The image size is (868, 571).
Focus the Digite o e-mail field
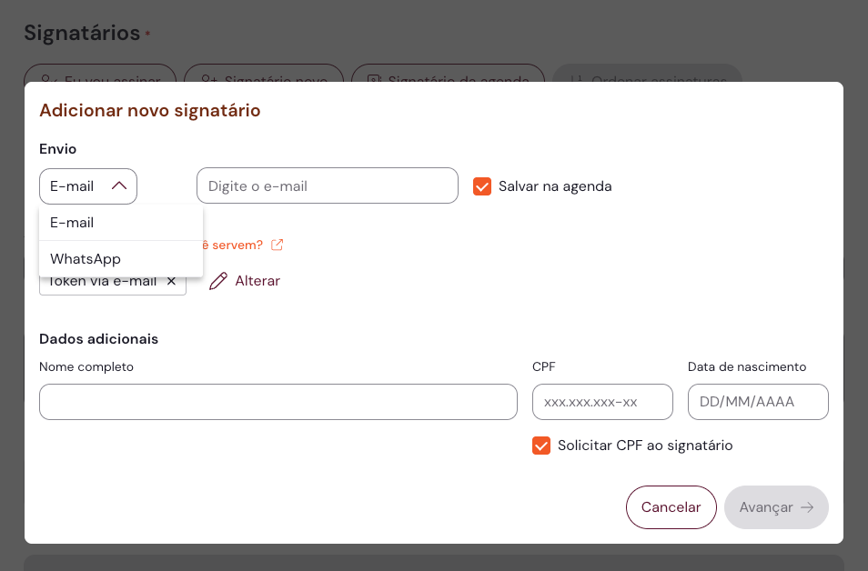tap(327, 186)
